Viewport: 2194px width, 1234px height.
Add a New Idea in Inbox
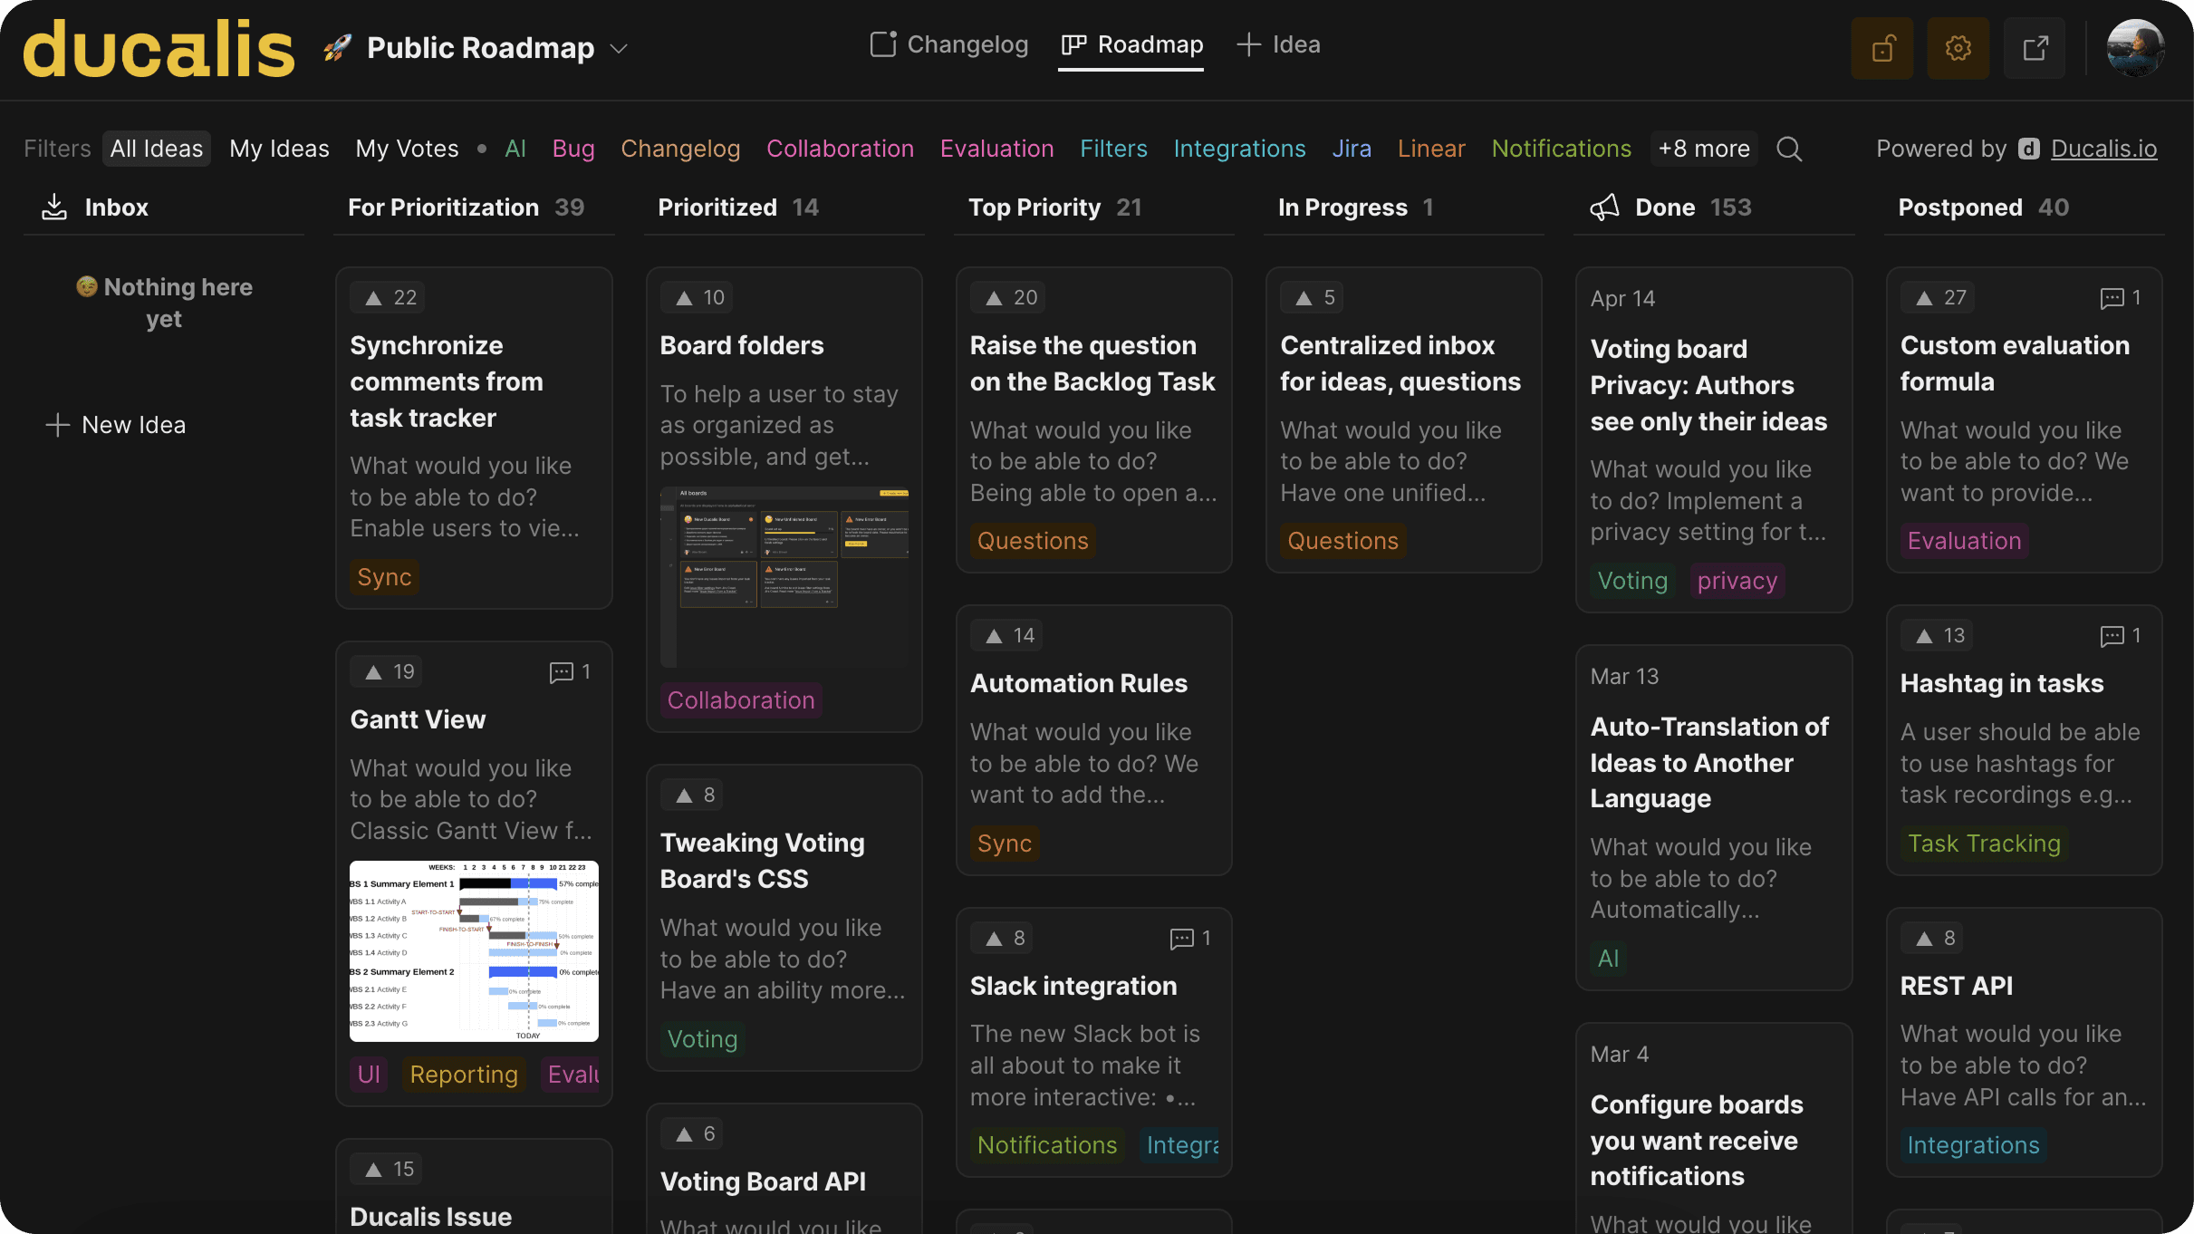point(116,425)
